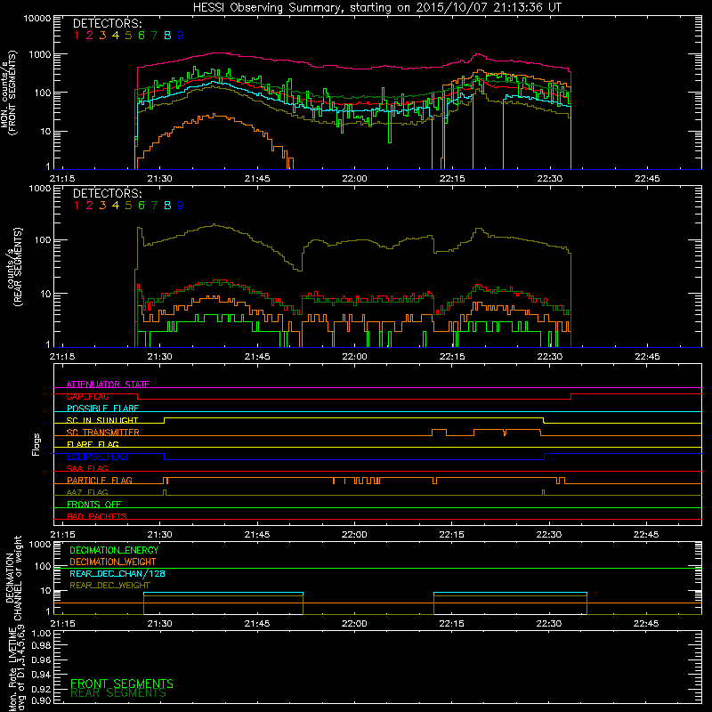Click the AAZ_FLAG label
Image resolution: width=712 pixels, height=712 pixels.
coord(87,492)
